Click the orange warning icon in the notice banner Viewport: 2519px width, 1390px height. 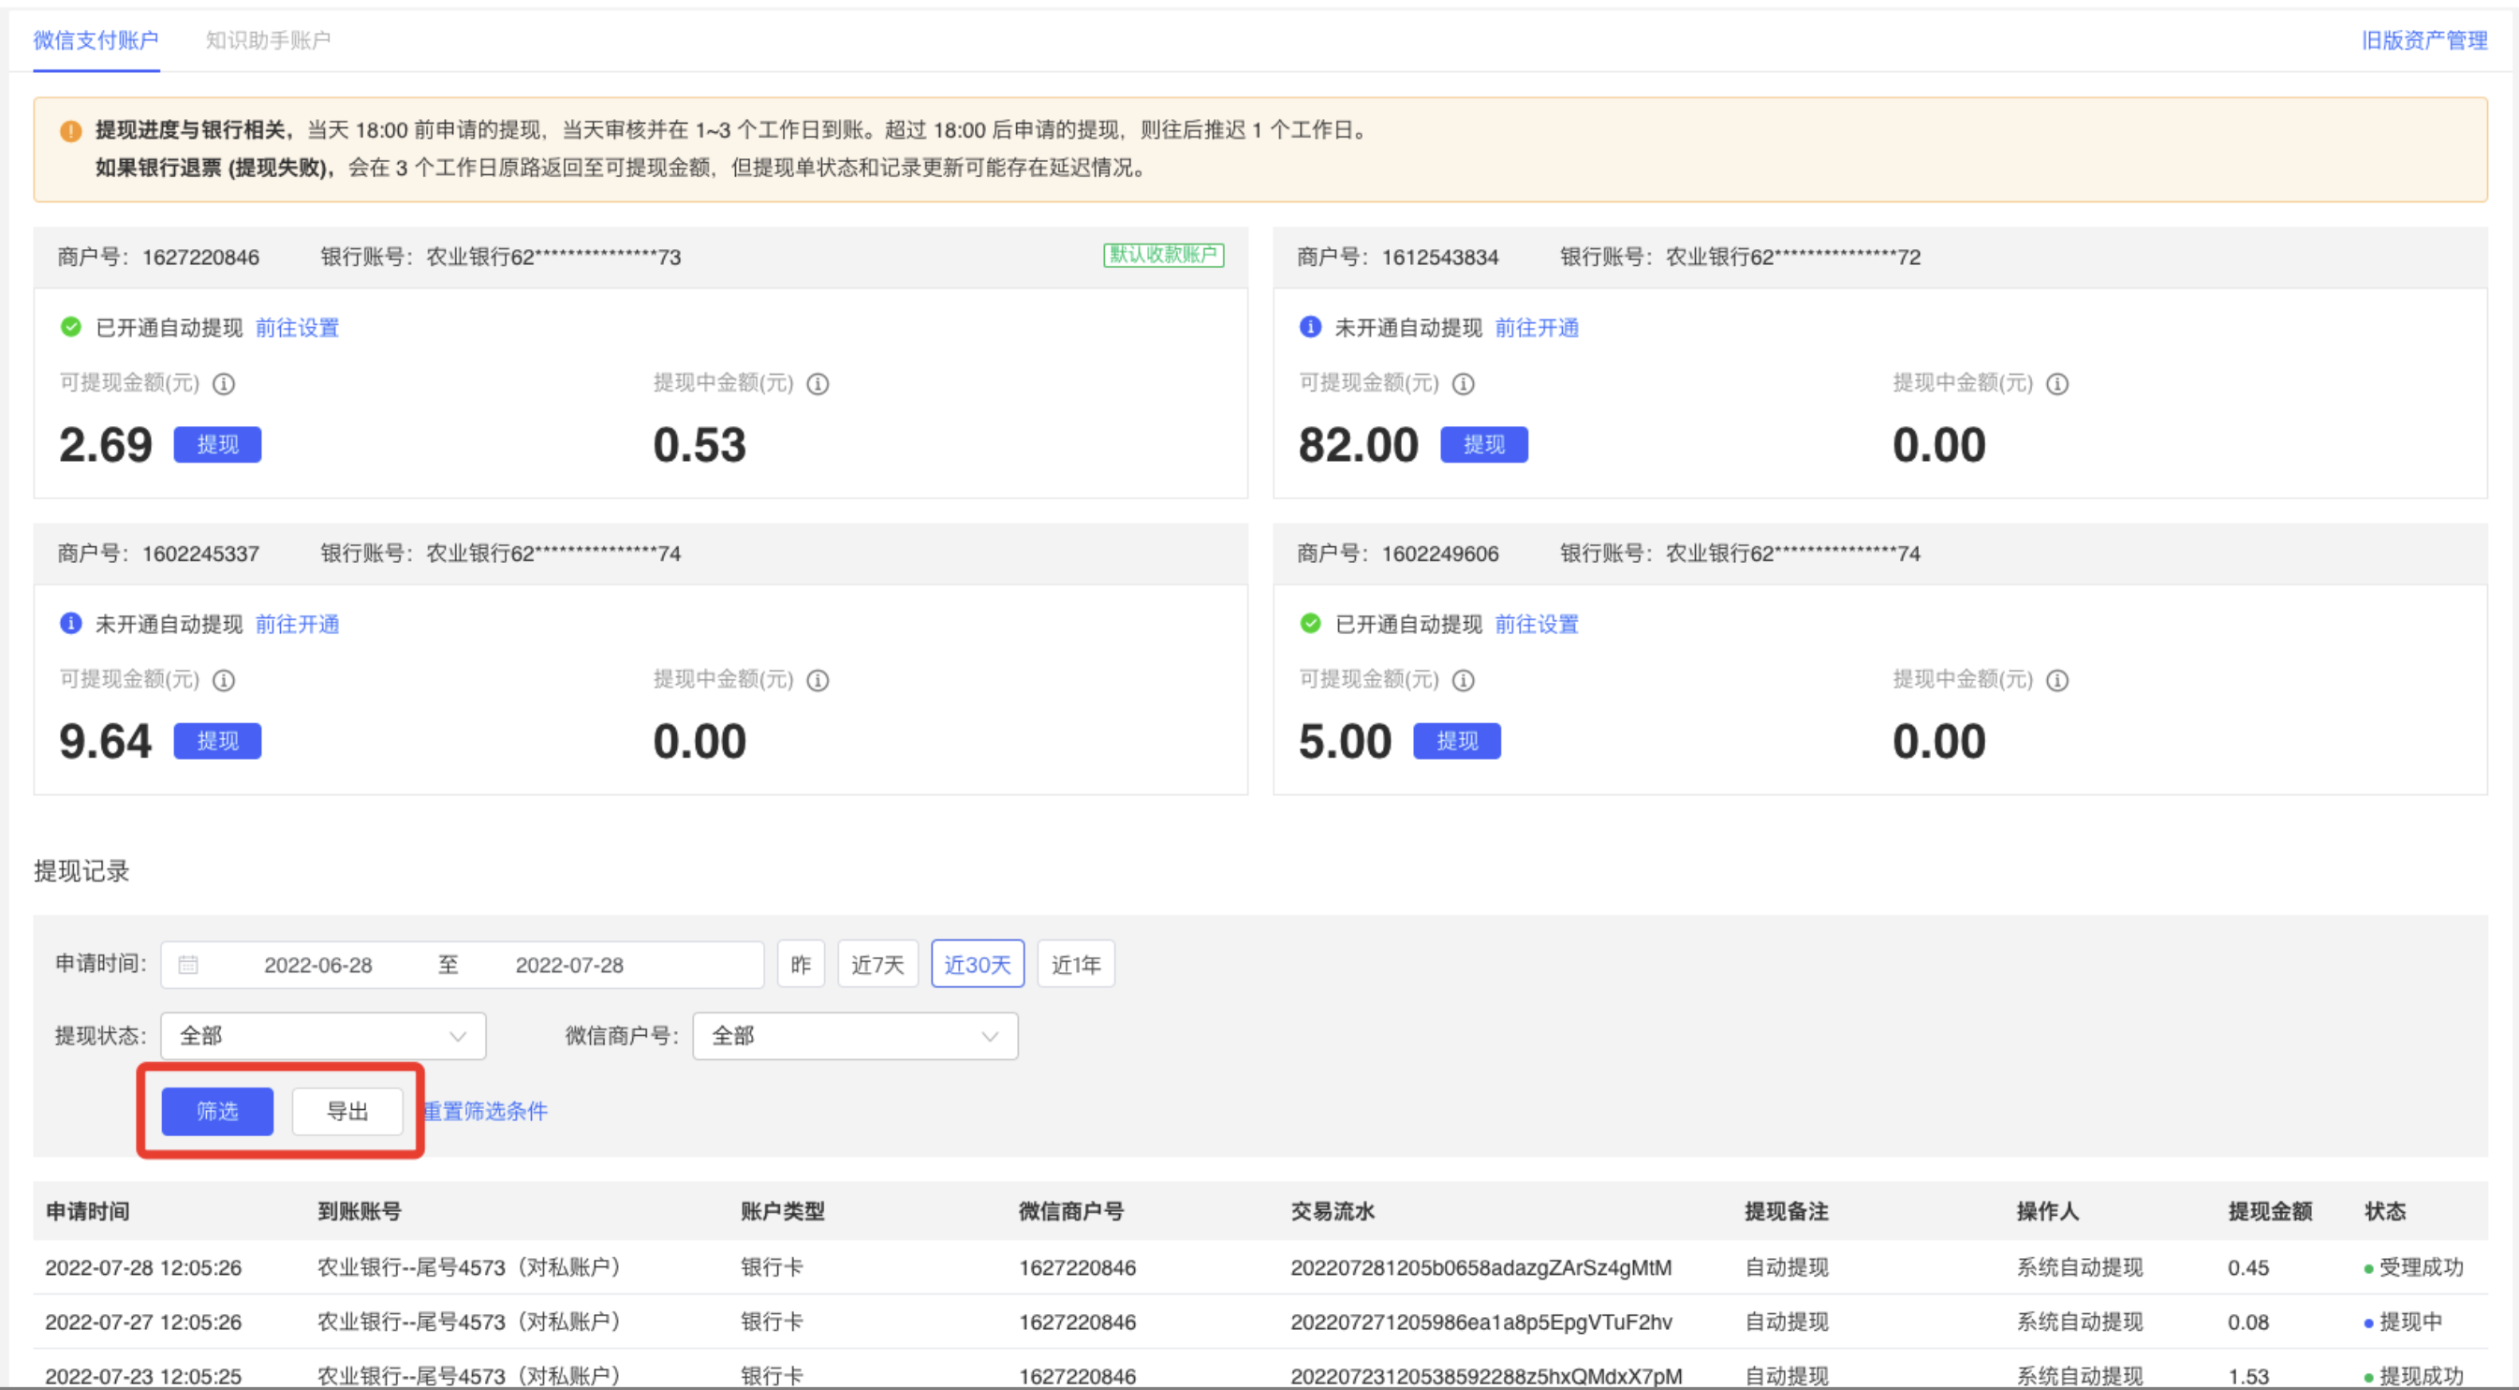tap(70, 130)
